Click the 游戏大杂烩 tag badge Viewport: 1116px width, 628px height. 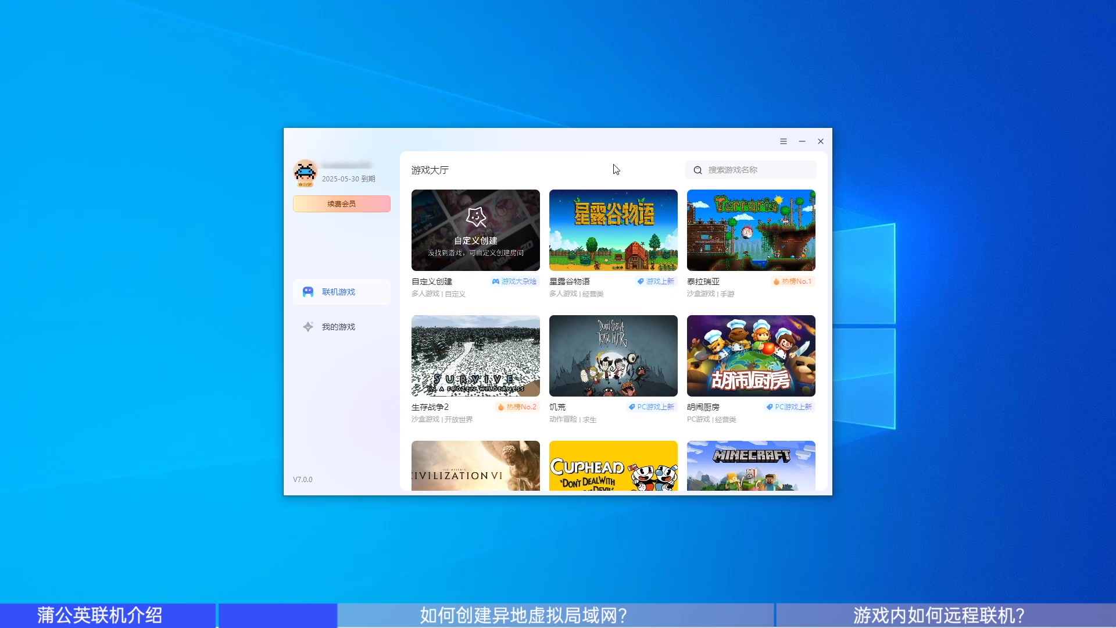coord(514,281)
